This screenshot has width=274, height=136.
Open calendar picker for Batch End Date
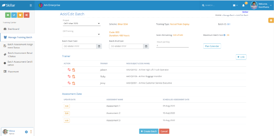pyautogui.click(x=146, y=46)
